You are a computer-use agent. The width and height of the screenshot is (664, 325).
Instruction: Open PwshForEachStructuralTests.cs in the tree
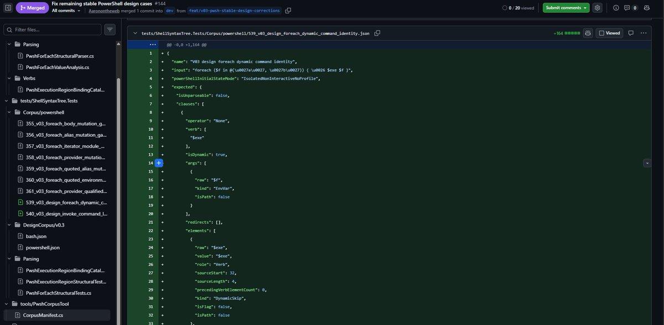tap(58, 292)
